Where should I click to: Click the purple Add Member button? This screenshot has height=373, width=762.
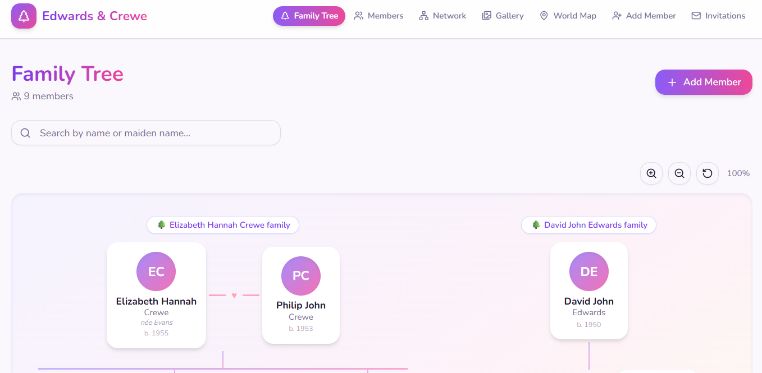(x=704, y=82)
